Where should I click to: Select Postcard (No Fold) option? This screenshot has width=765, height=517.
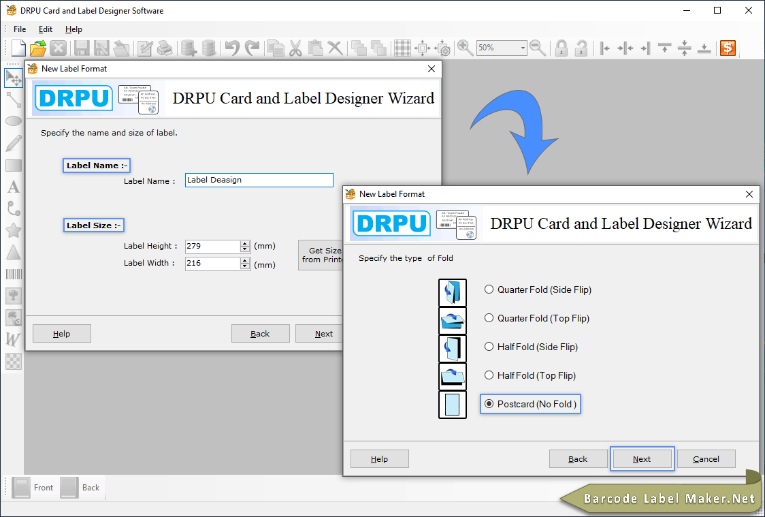[530, 404]
